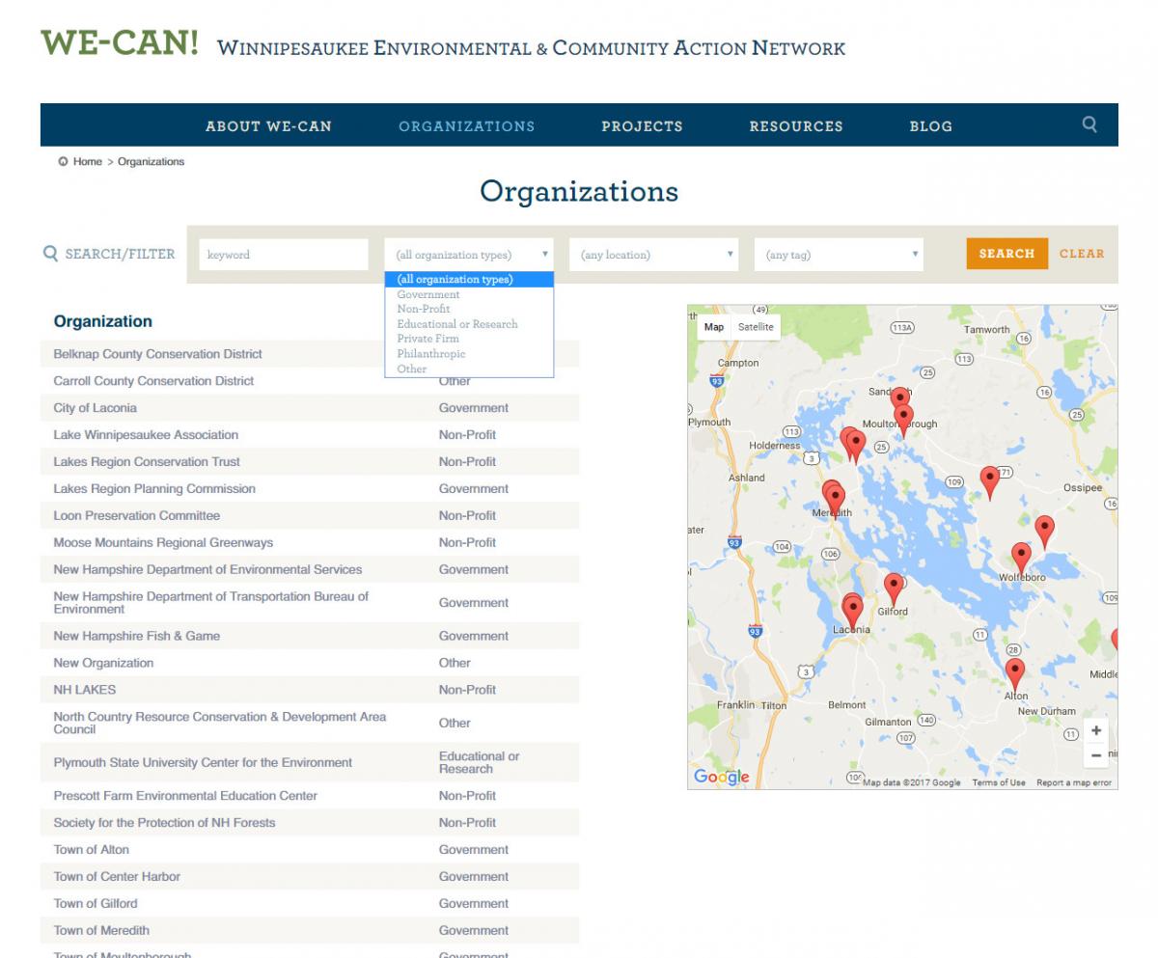Screen dimensions: 1158x958
Task: Open Plymouth State University Center for the Environment
Action: click(203, 763)
